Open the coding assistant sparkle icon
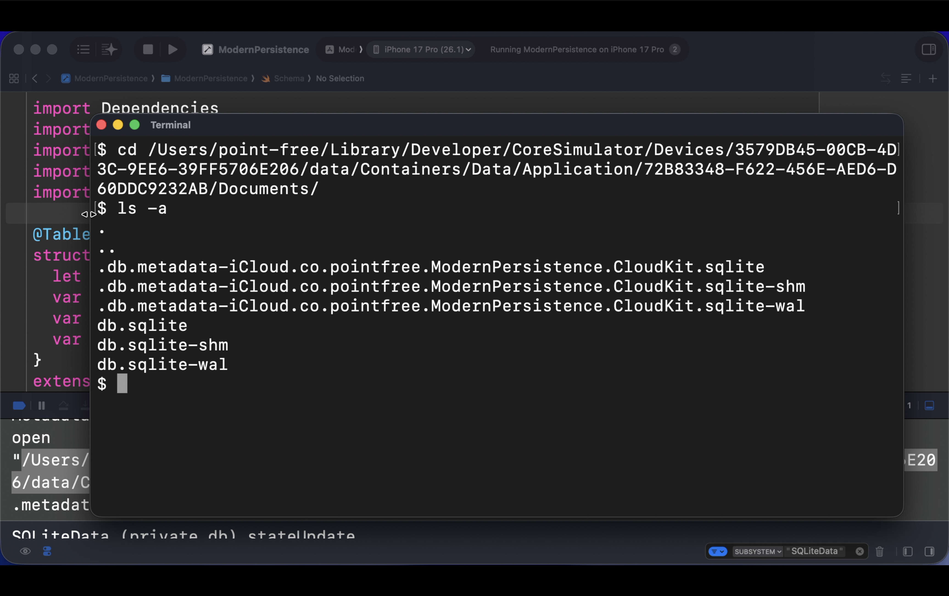 pos(109,50)
